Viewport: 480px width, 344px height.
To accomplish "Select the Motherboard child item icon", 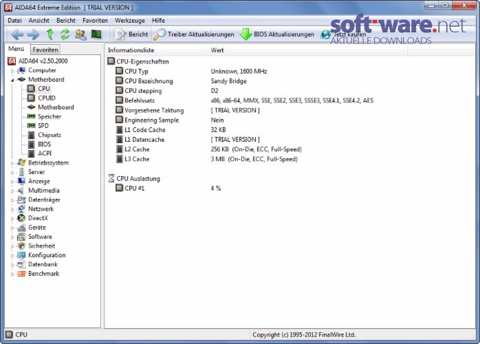I will [x=31, y=107].
